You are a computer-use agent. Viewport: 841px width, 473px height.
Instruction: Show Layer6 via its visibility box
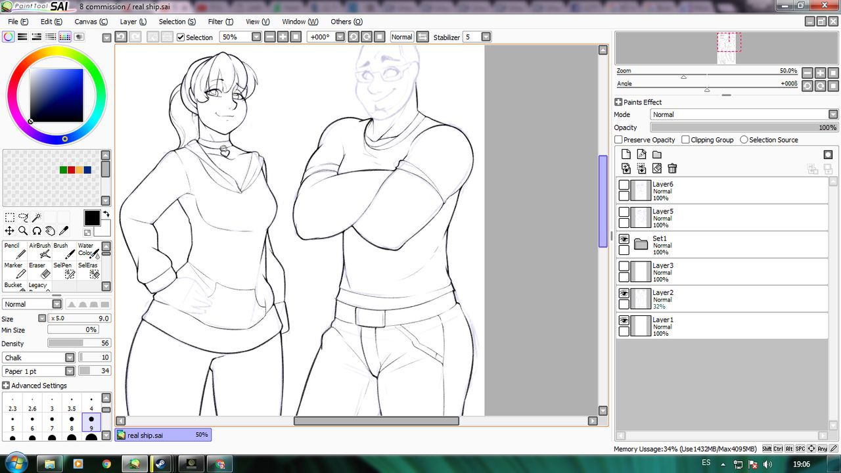pyautogui.click(x=624, y=185)
